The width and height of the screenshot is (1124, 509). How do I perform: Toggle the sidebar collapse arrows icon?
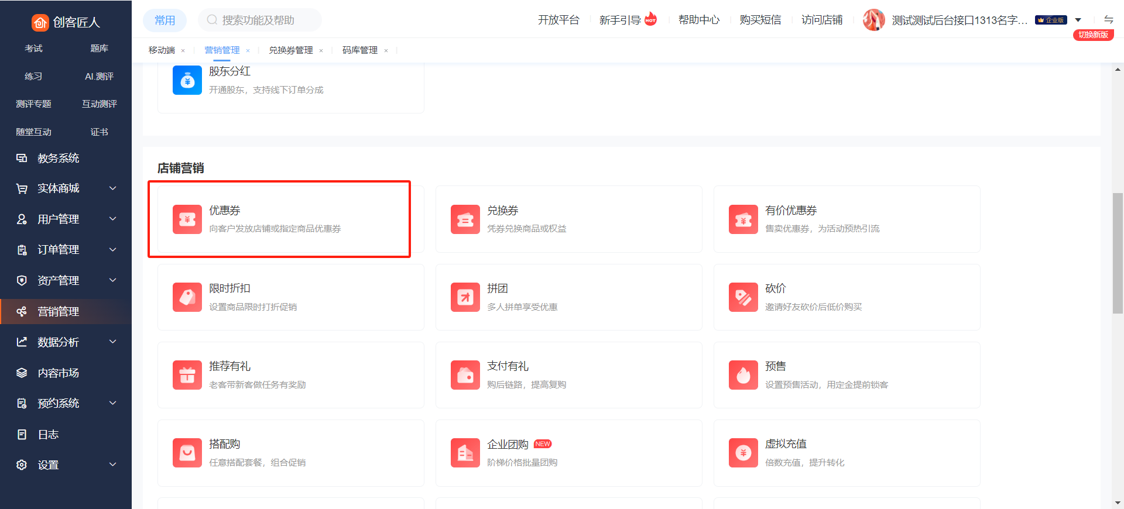click(1108, 19)
